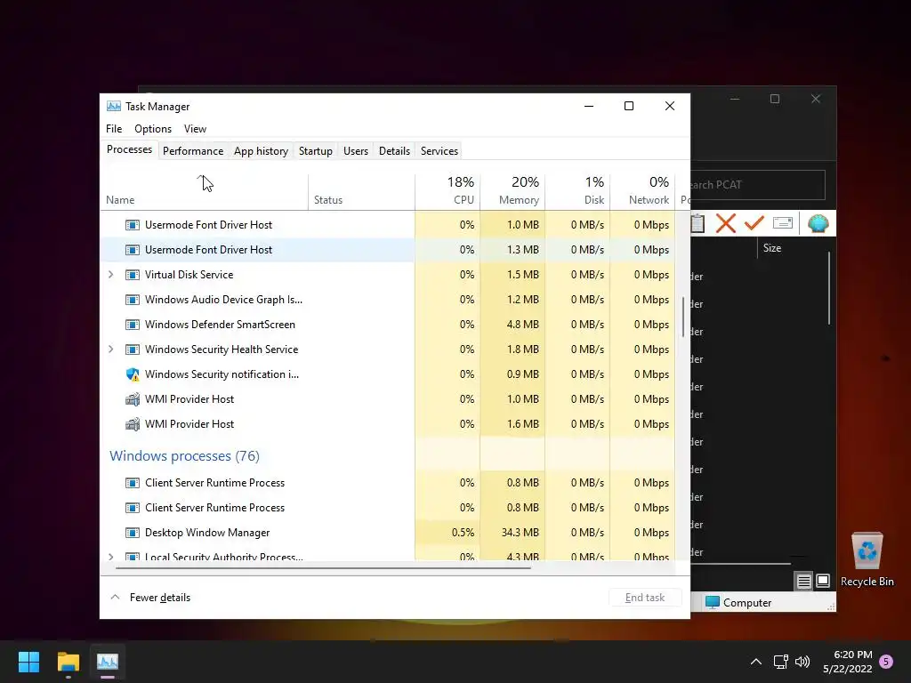
Task: Click the Windows Security notification shield icon
Action: pos(133,374)
